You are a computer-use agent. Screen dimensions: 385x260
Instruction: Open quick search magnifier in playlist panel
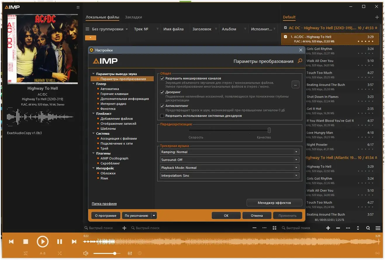[368, 228]
